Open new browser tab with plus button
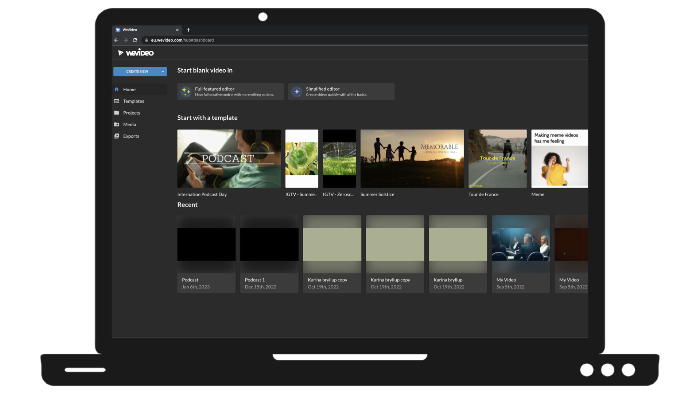 click(x=188, y=29)
